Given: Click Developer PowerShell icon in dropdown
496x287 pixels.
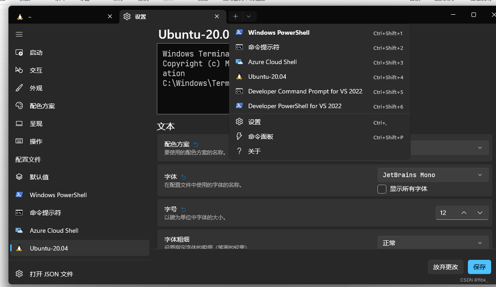Looking at the screenshot, I should (239, 106).
